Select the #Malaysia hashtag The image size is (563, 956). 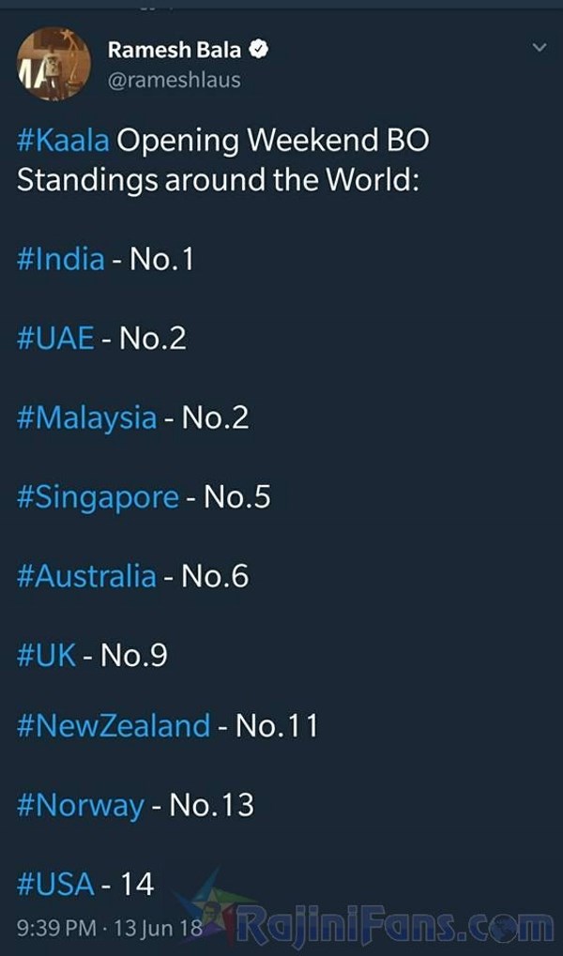pos(86,417)
